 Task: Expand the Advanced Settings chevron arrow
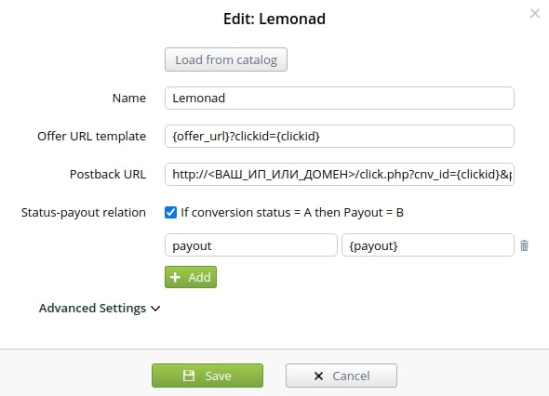[155, 309]
